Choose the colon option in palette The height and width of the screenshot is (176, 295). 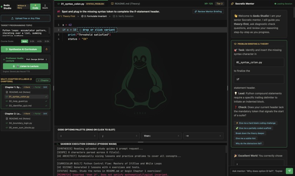pyautogui.click(x=78, y=136)
